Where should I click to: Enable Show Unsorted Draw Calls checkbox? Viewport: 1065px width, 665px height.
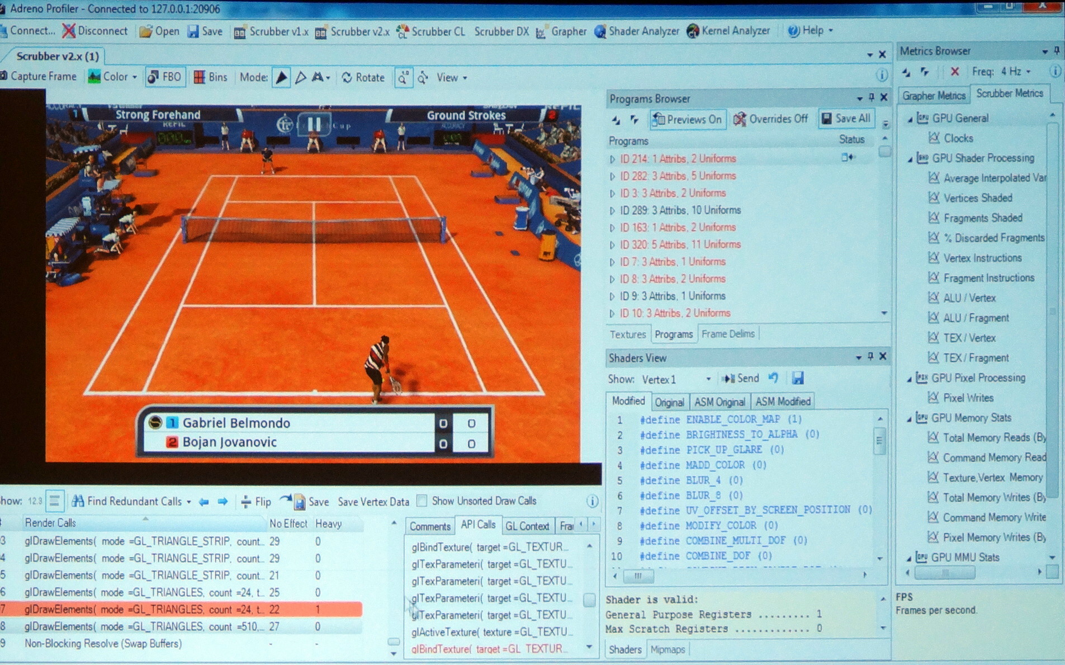[423, 501]
